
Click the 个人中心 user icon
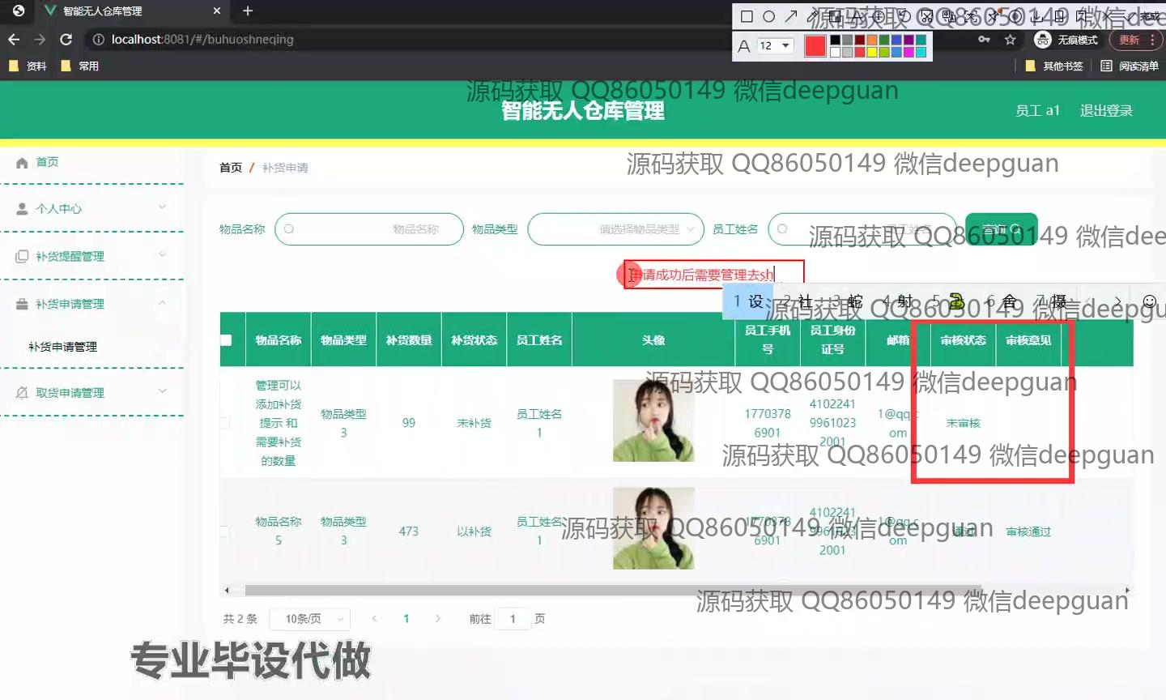coord(22,209)
